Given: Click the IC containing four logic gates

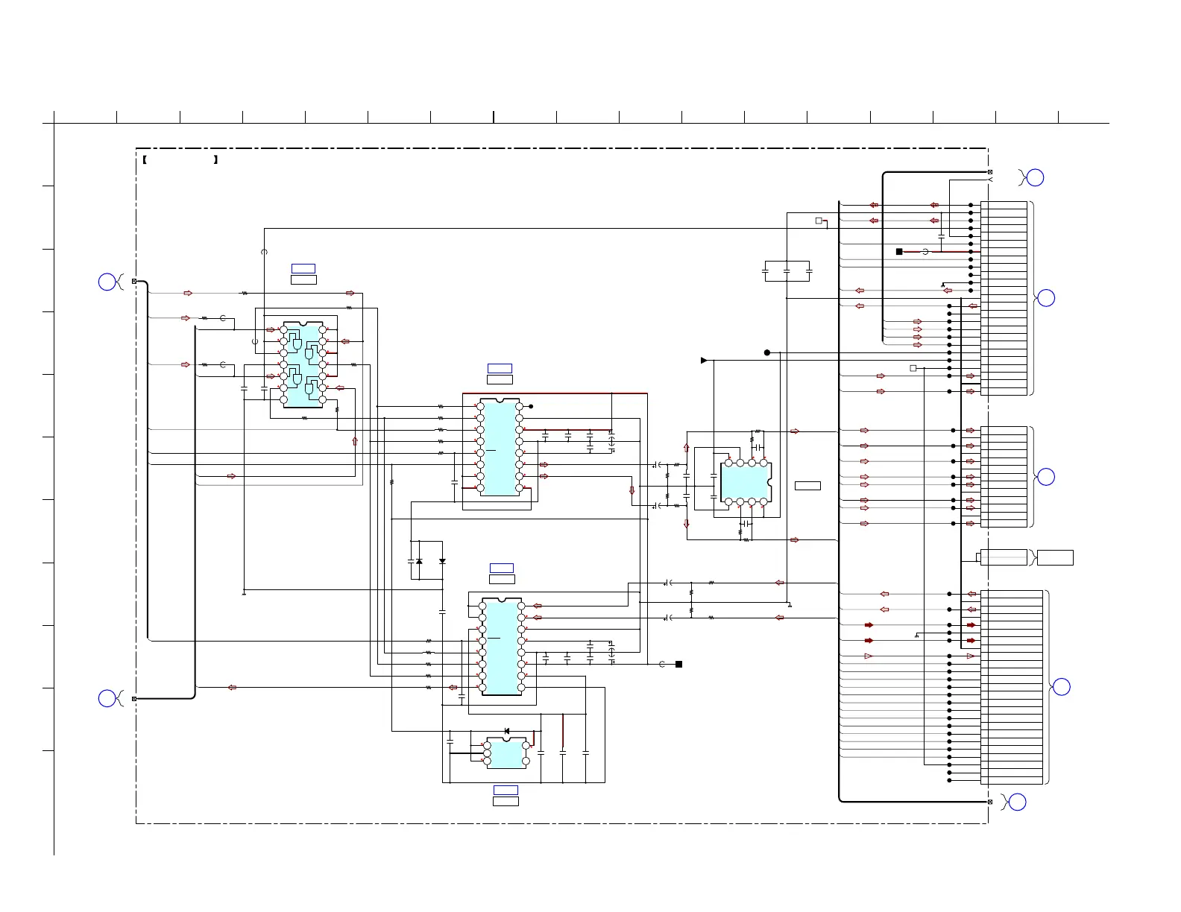Looking at the screenshot, I should [x=303, y=365].
